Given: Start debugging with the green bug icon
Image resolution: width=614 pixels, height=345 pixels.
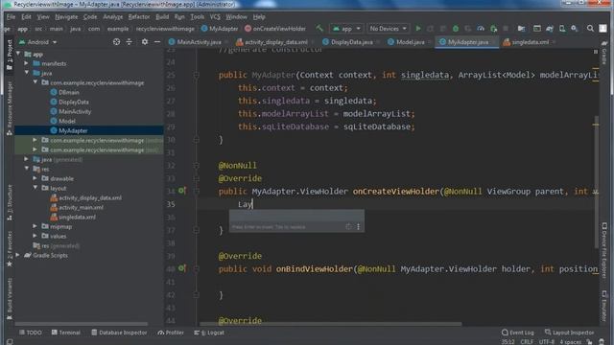Looking at the screenshot, I should (456, 28).
